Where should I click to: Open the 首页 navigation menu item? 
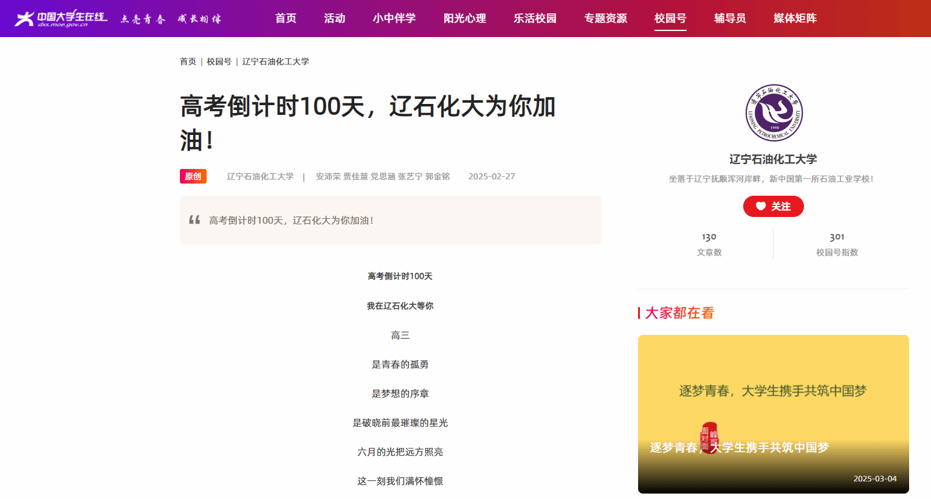point(286,18)
